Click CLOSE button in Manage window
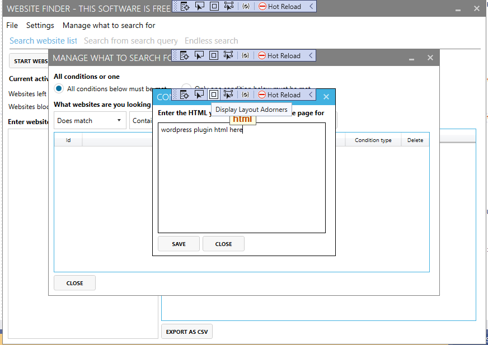This screenshot has width=488, height=345. click(x=74, y=283)
